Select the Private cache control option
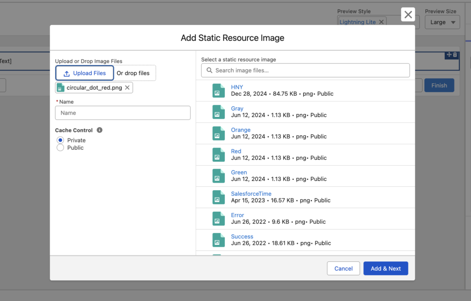Viewport: 471px width, 301px height. tap(60, 140)
